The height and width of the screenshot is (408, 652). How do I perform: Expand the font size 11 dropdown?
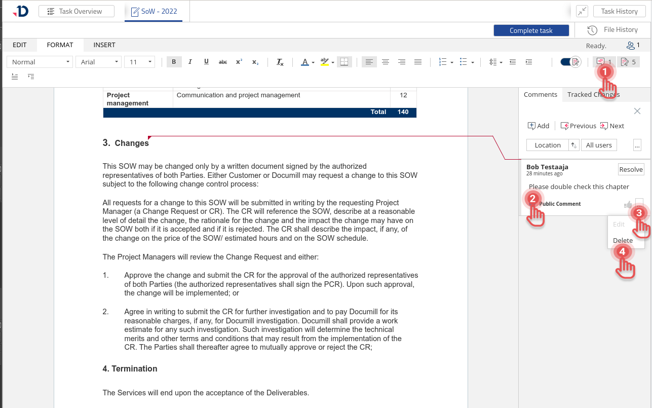(x=140, y=62)
